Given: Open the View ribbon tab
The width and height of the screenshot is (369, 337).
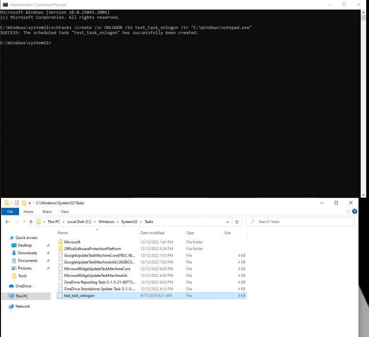Looking at the screenshot, I should (64, 212).
